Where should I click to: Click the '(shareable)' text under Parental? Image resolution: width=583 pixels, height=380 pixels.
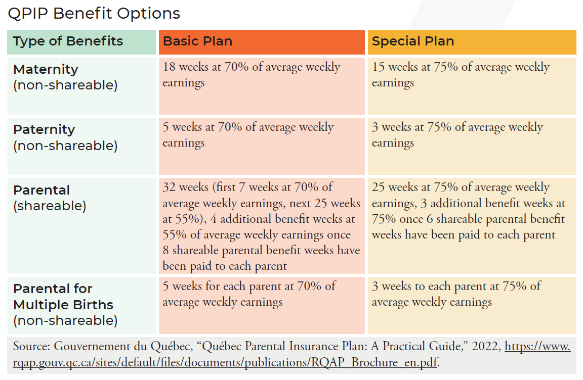pyautogui.click(x=50, y=206)
